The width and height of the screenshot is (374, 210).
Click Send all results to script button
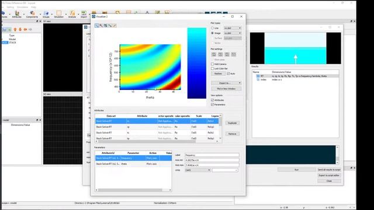329,170
